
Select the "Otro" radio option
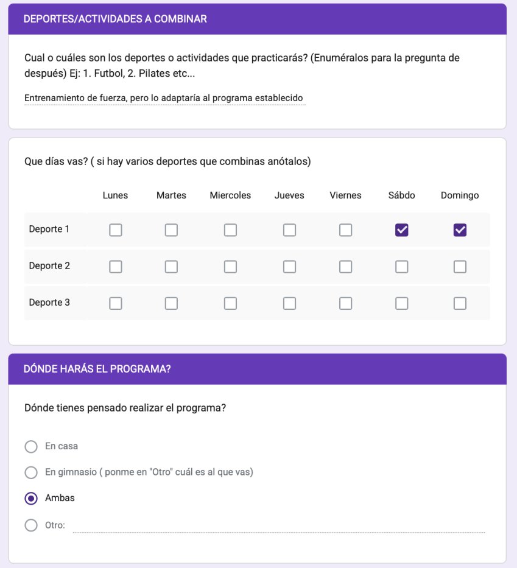(x=31, y=525)
